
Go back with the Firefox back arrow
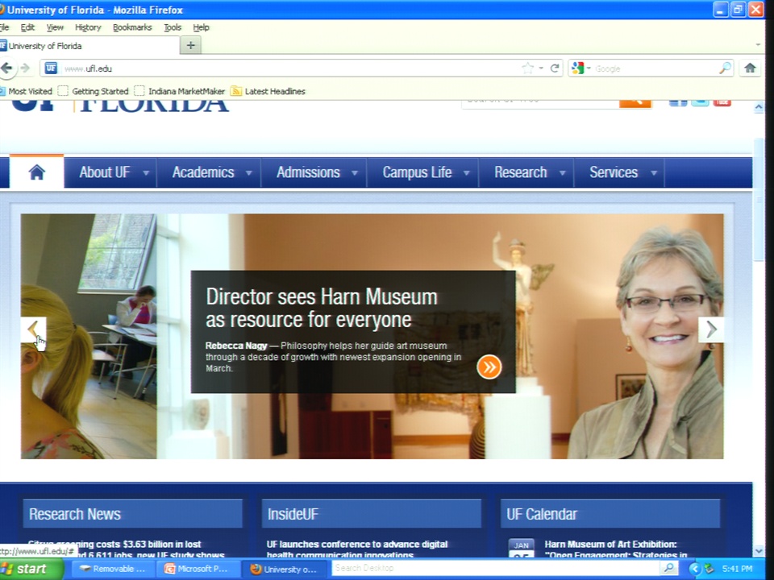click(x=6, y=68)
